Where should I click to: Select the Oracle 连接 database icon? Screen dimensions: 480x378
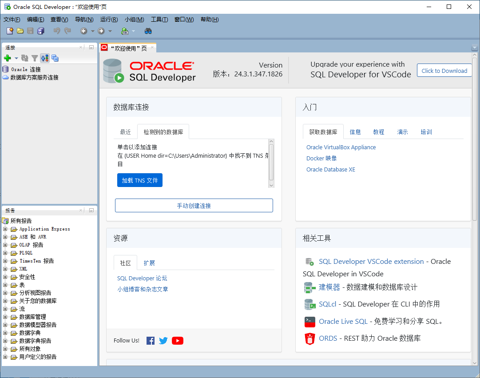click(5, 69)
